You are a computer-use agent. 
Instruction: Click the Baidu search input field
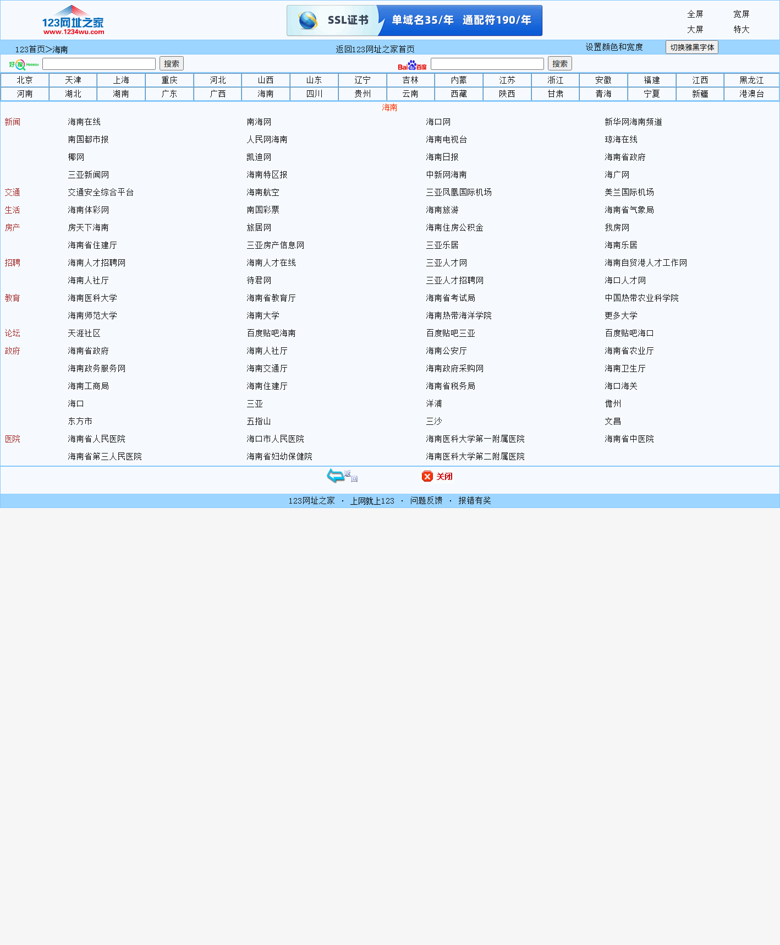tap(487, 64)
